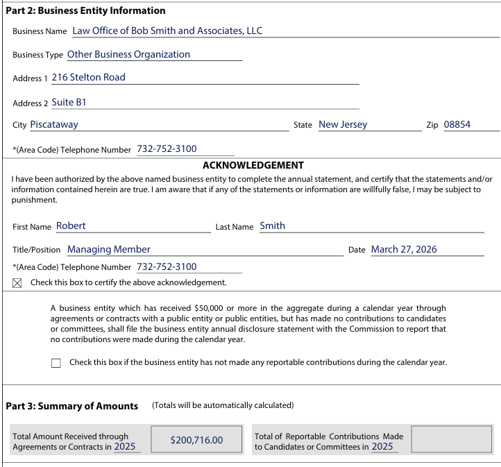This screenshot has height=467, width=501.
Task: Click the ACKNOWLEDGEMENT heading
Action: click(x=253, y=165)
